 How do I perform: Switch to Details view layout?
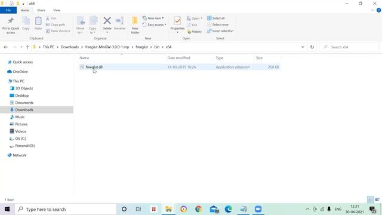pos(370,199)
